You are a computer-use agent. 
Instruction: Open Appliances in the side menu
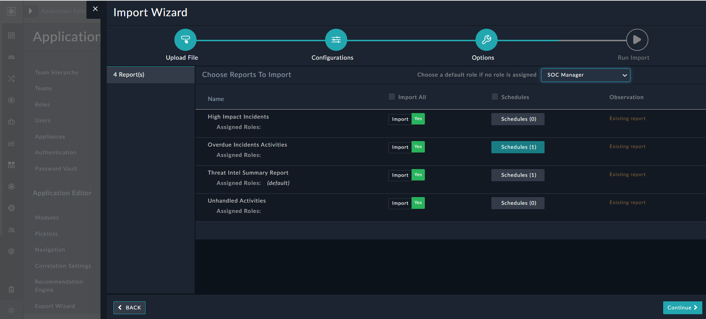(x=50, y=137)
